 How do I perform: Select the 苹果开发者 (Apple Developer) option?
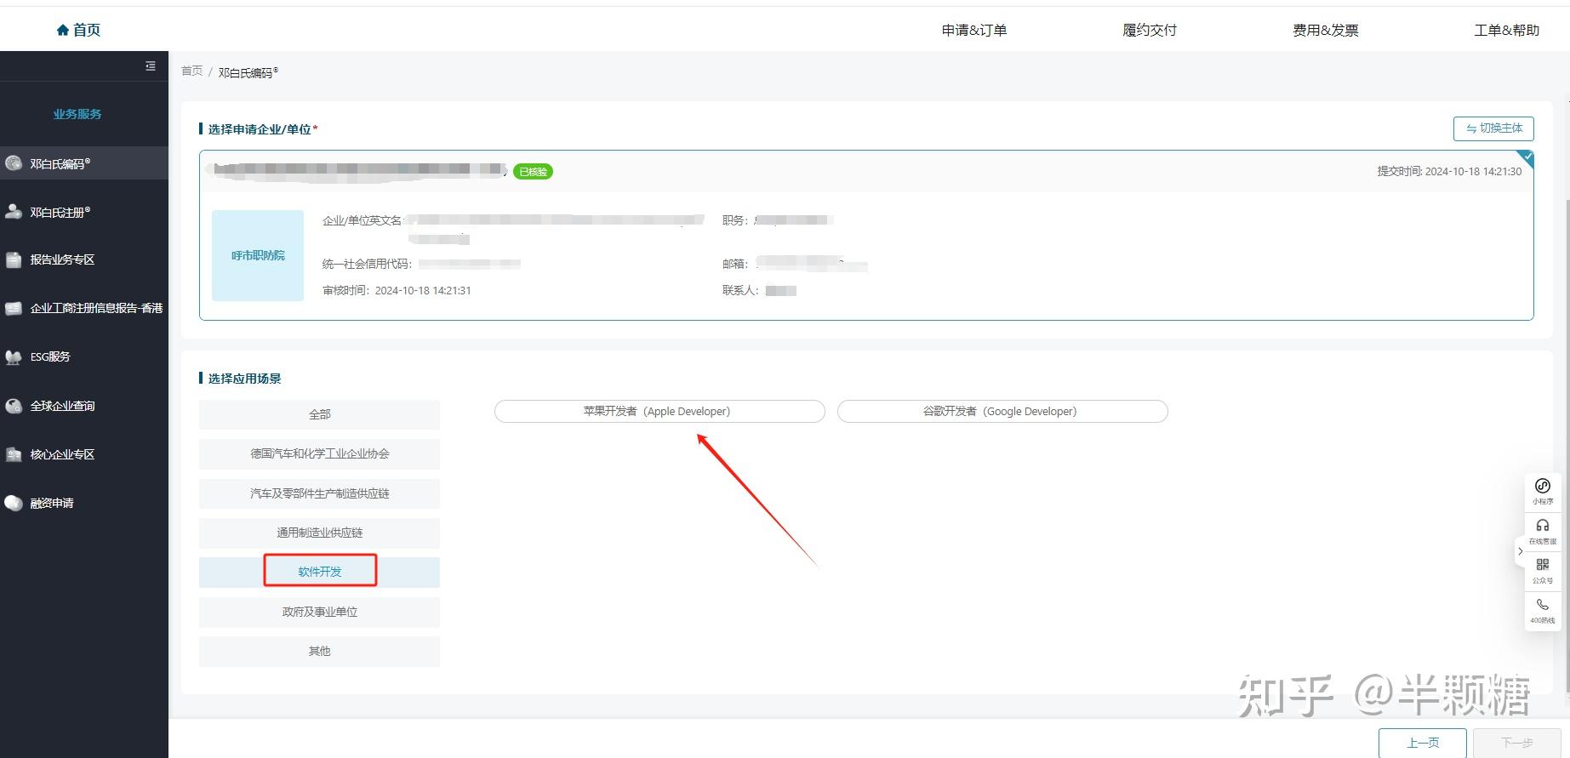point(659,412)
